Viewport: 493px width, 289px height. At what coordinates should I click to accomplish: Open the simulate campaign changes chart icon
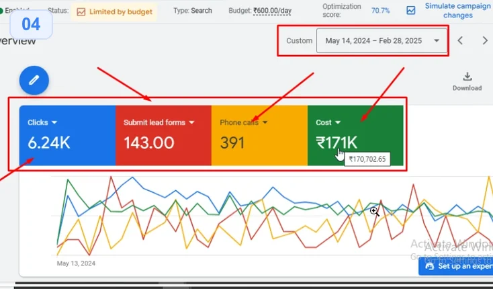[x=410, y=10]
